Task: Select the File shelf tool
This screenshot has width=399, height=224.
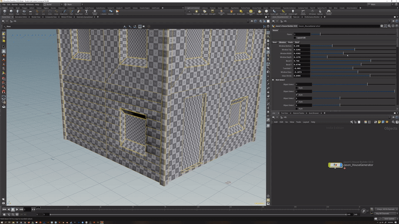Action: (x=117, y=11)
